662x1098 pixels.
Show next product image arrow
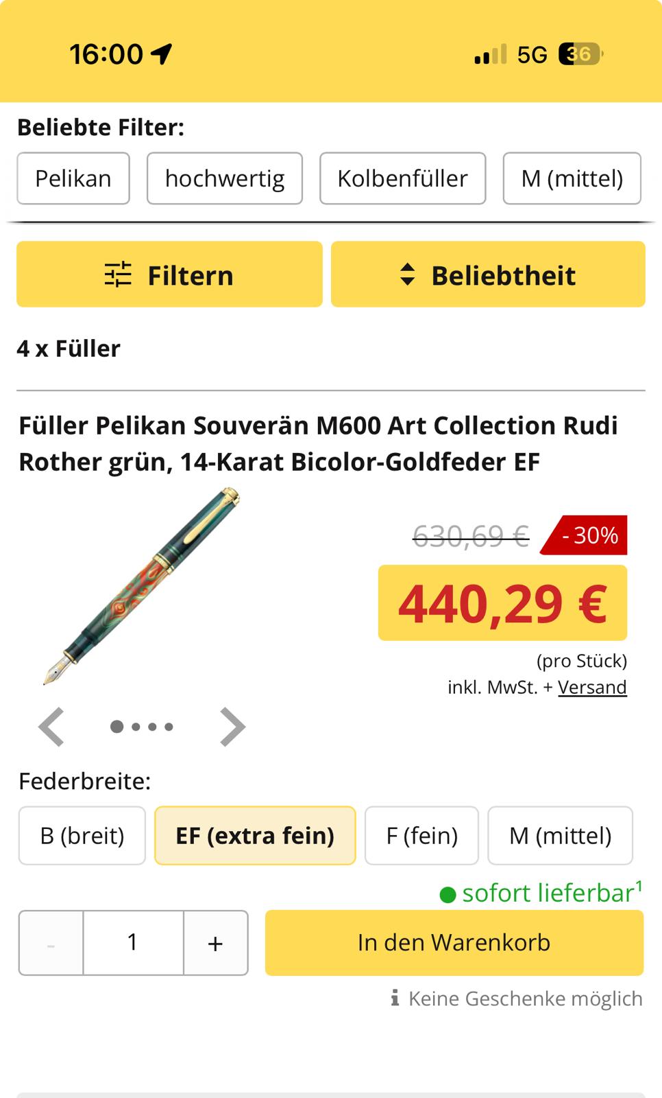pos(232,726)
